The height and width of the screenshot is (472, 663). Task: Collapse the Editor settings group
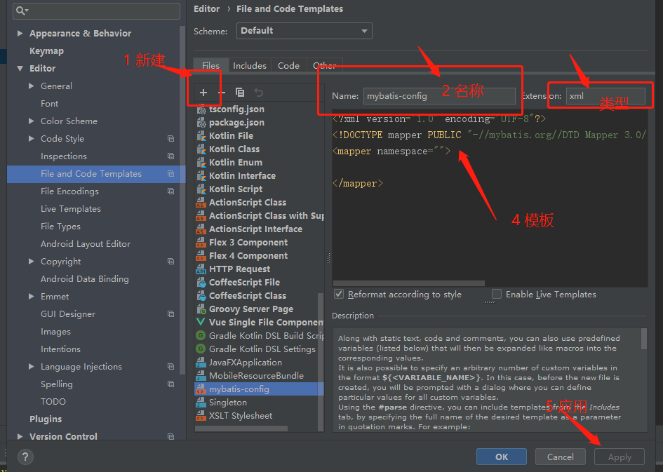[x=20, y=68]
